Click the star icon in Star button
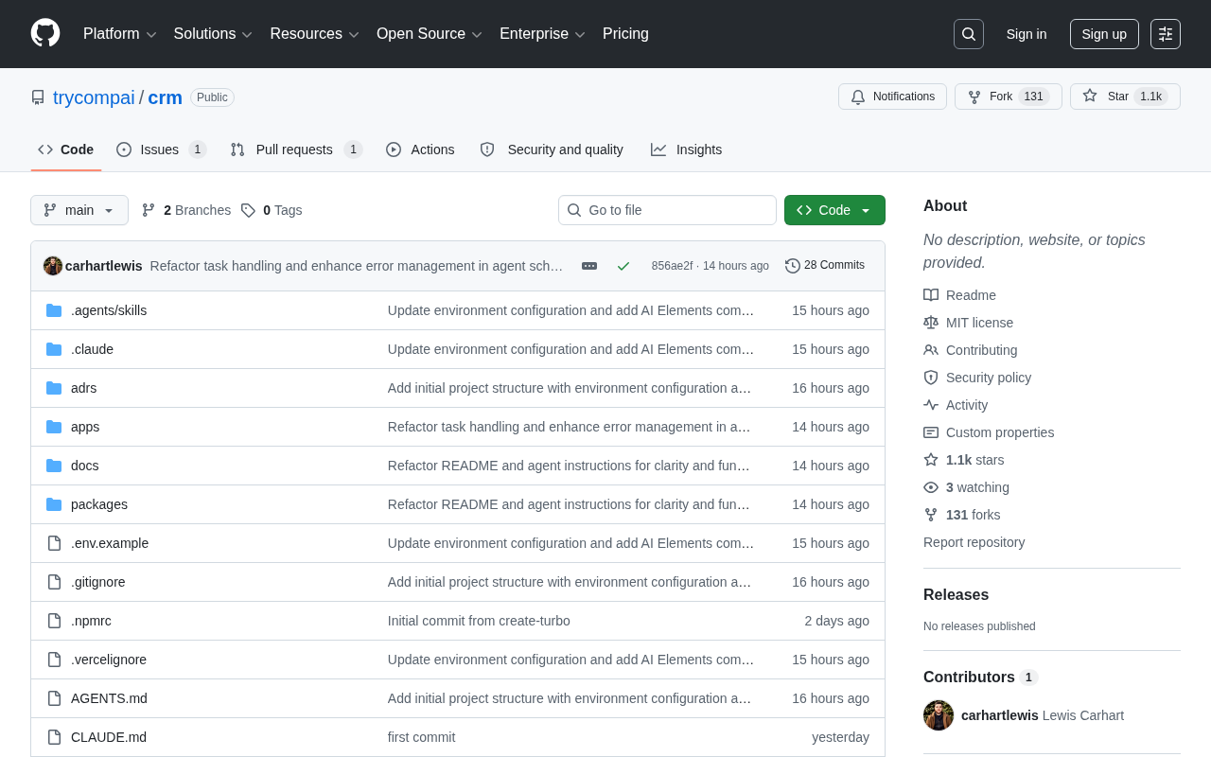 [1090, 96]
